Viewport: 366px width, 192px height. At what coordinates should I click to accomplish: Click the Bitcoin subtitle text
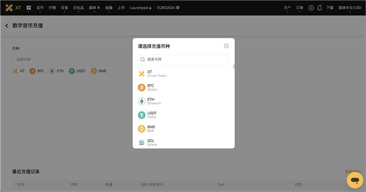[152, 89]
